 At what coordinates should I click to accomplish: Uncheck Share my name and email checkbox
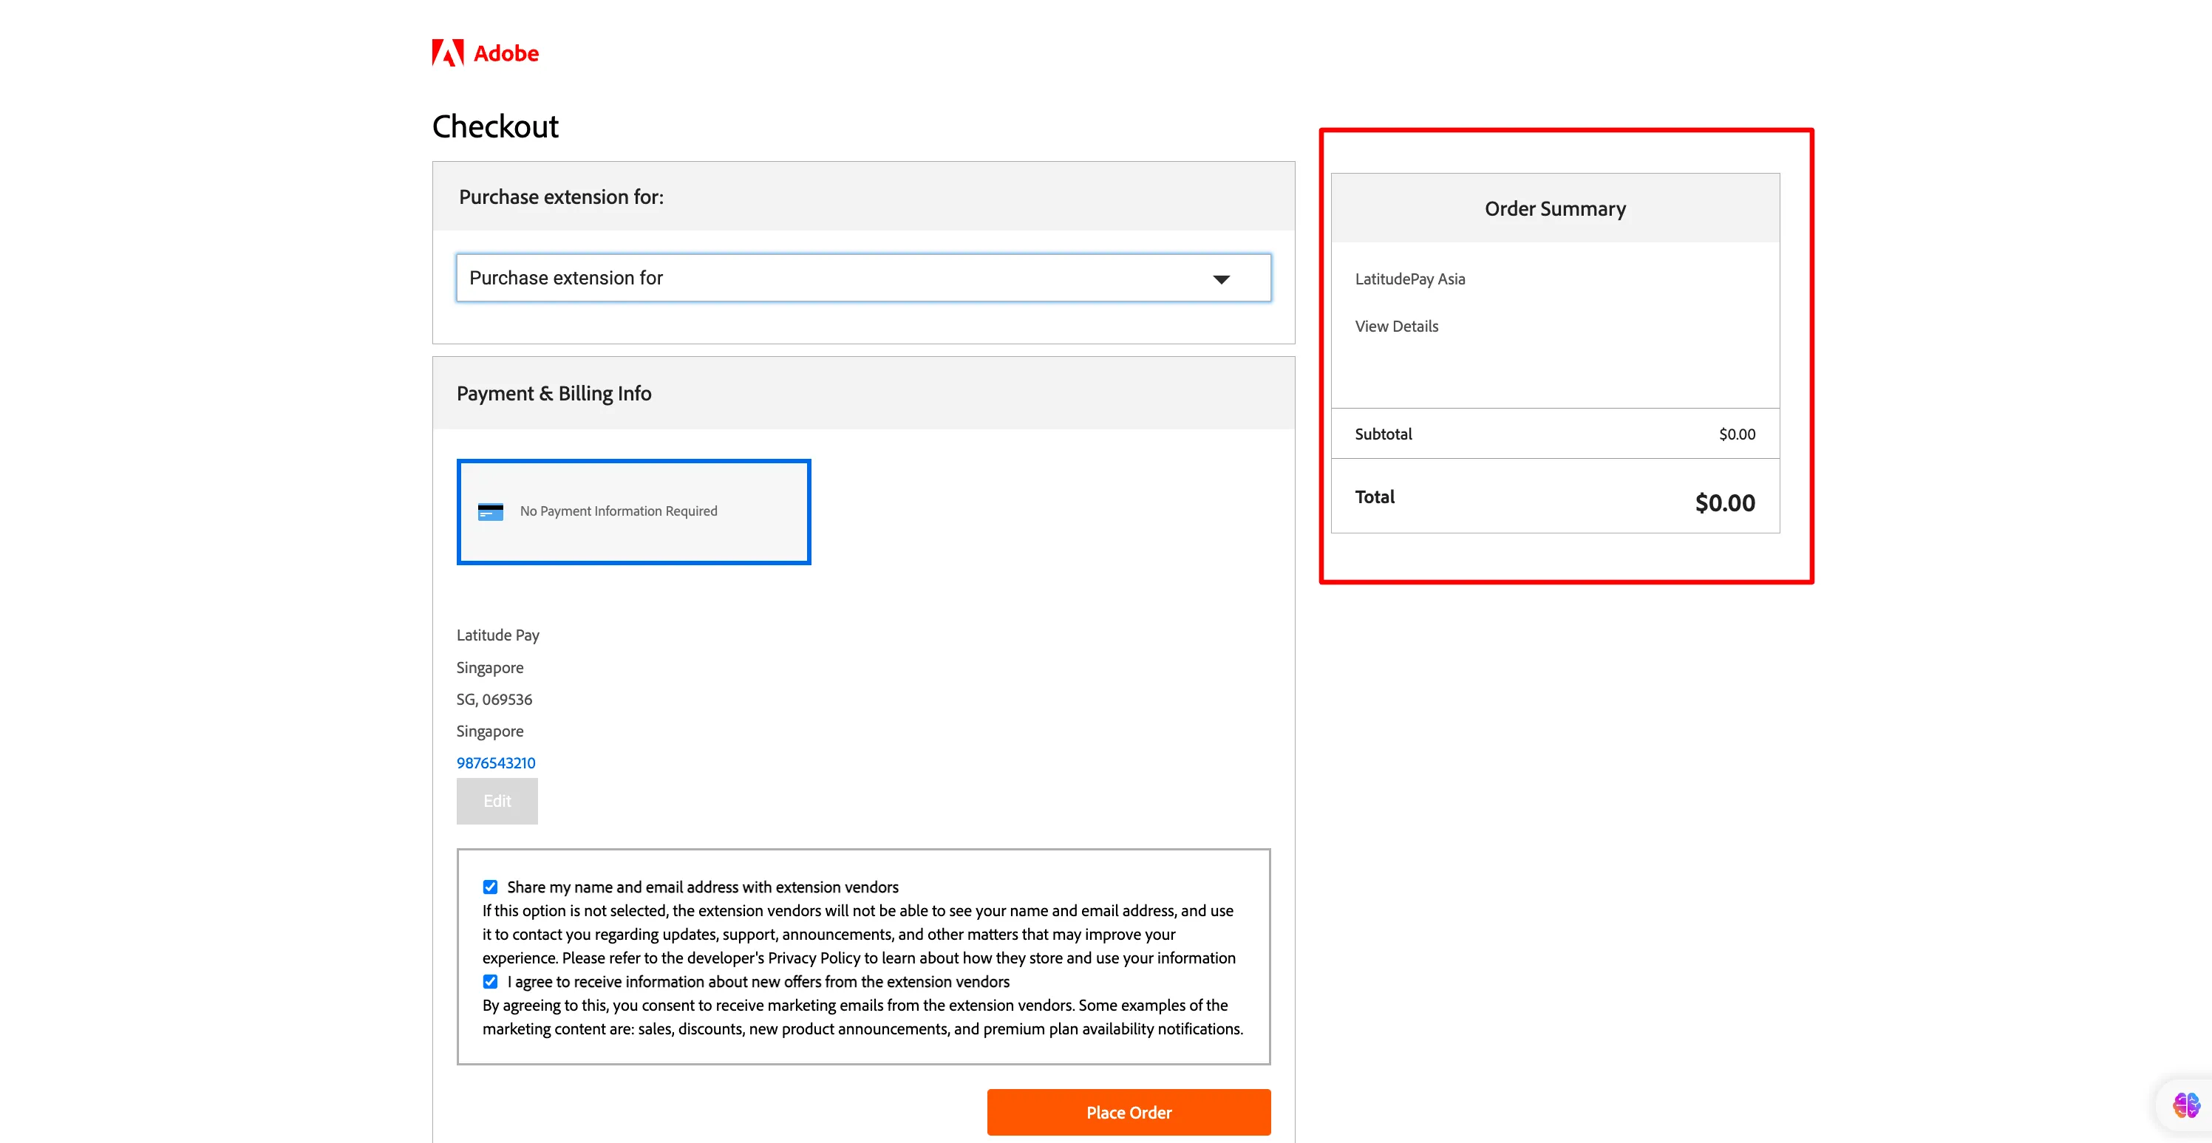[x=490, y=887]
